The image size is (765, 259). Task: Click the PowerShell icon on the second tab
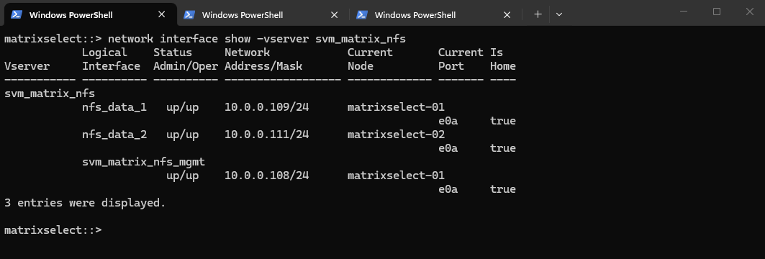coord(189,14)
